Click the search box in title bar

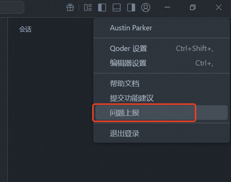tap(11, 7)
